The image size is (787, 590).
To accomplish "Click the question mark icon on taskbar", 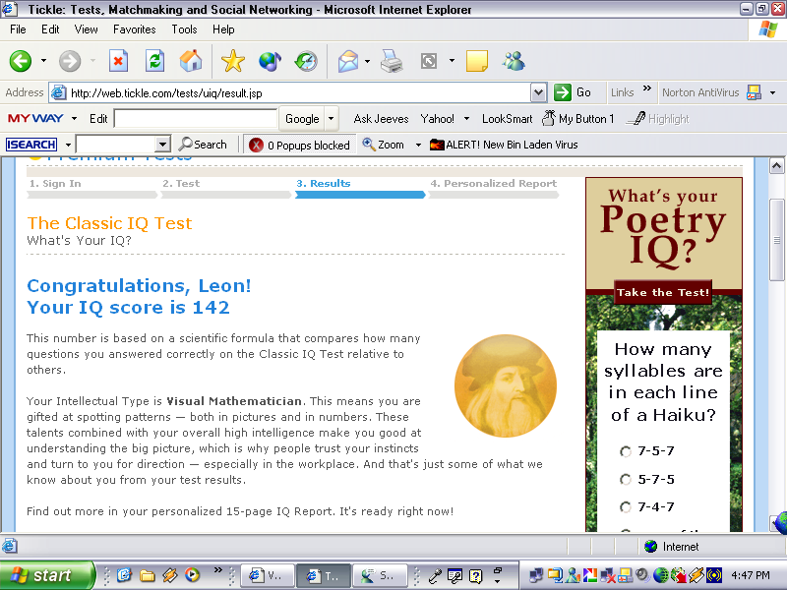I will (x=475, y=575).
